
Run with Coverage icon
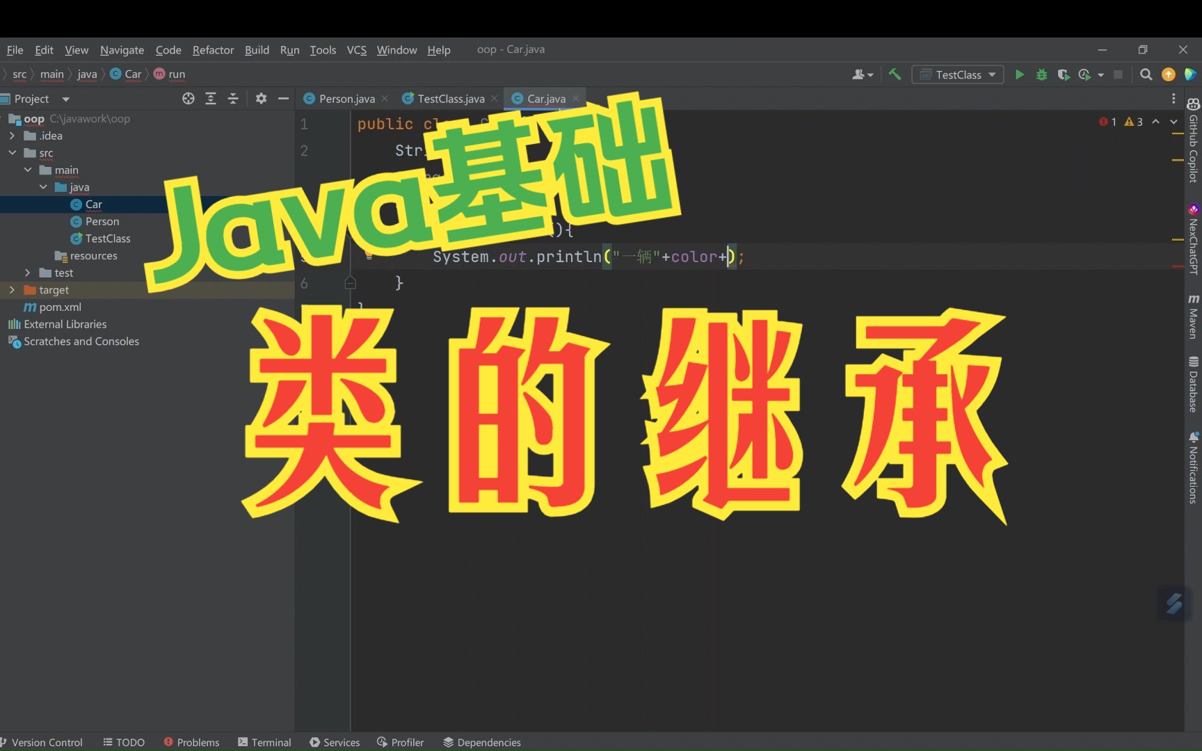point(1064,74)
